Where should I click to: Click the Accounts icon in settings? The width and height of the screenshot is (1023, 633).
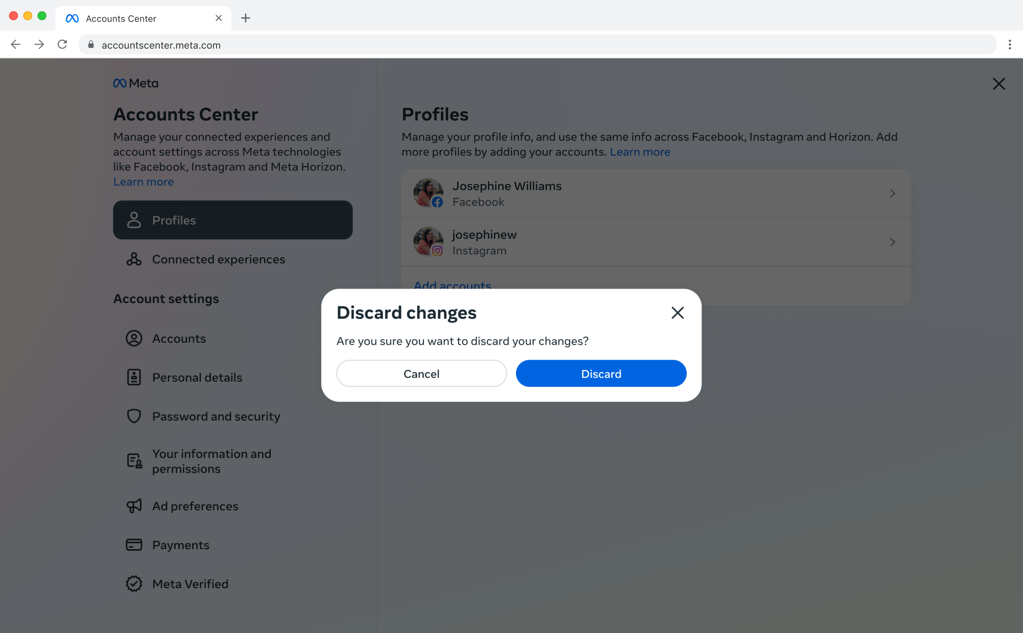pos(134,338)
